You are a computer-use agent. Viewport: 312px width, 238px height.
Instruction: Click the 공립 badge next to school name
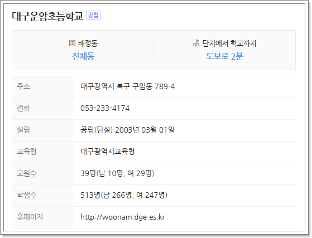point(93,15)
